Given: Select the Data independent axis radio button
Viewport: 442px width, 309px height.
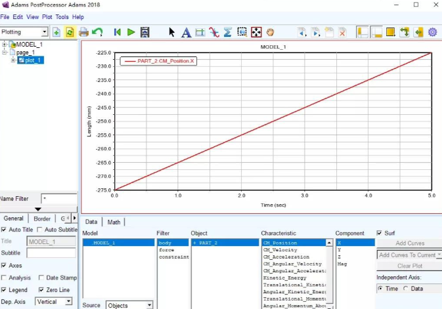Looking at the screenshot, I should (x=405, y=289).
